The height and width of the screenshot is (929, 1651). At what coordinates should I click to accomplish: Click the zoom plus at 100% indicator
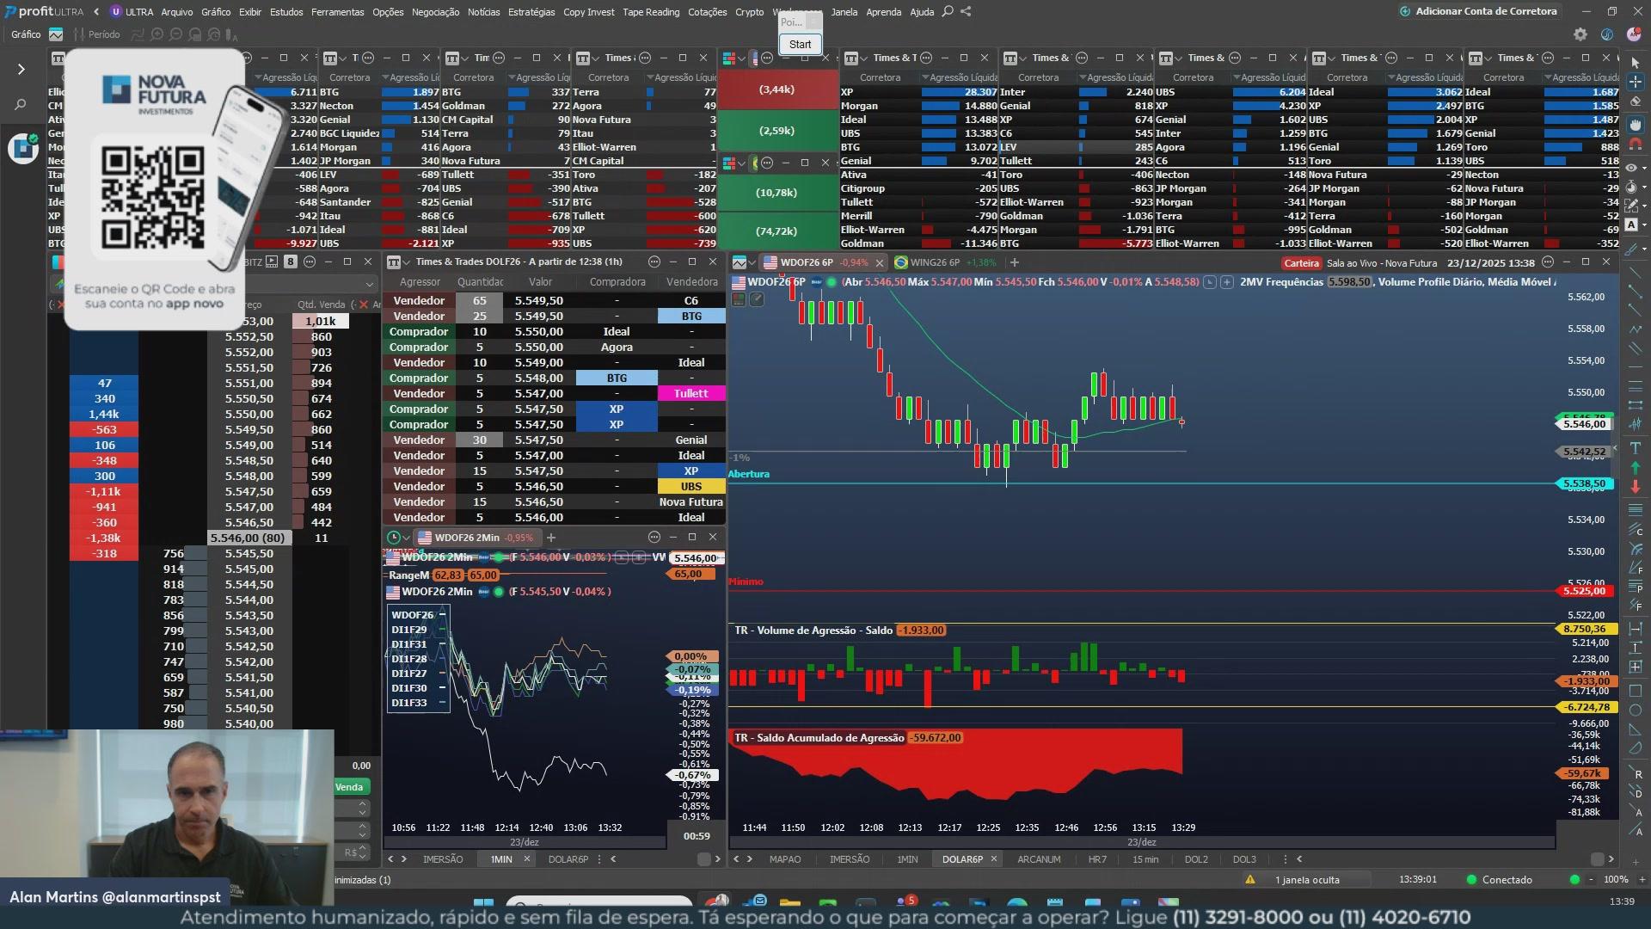point(1642,879)
